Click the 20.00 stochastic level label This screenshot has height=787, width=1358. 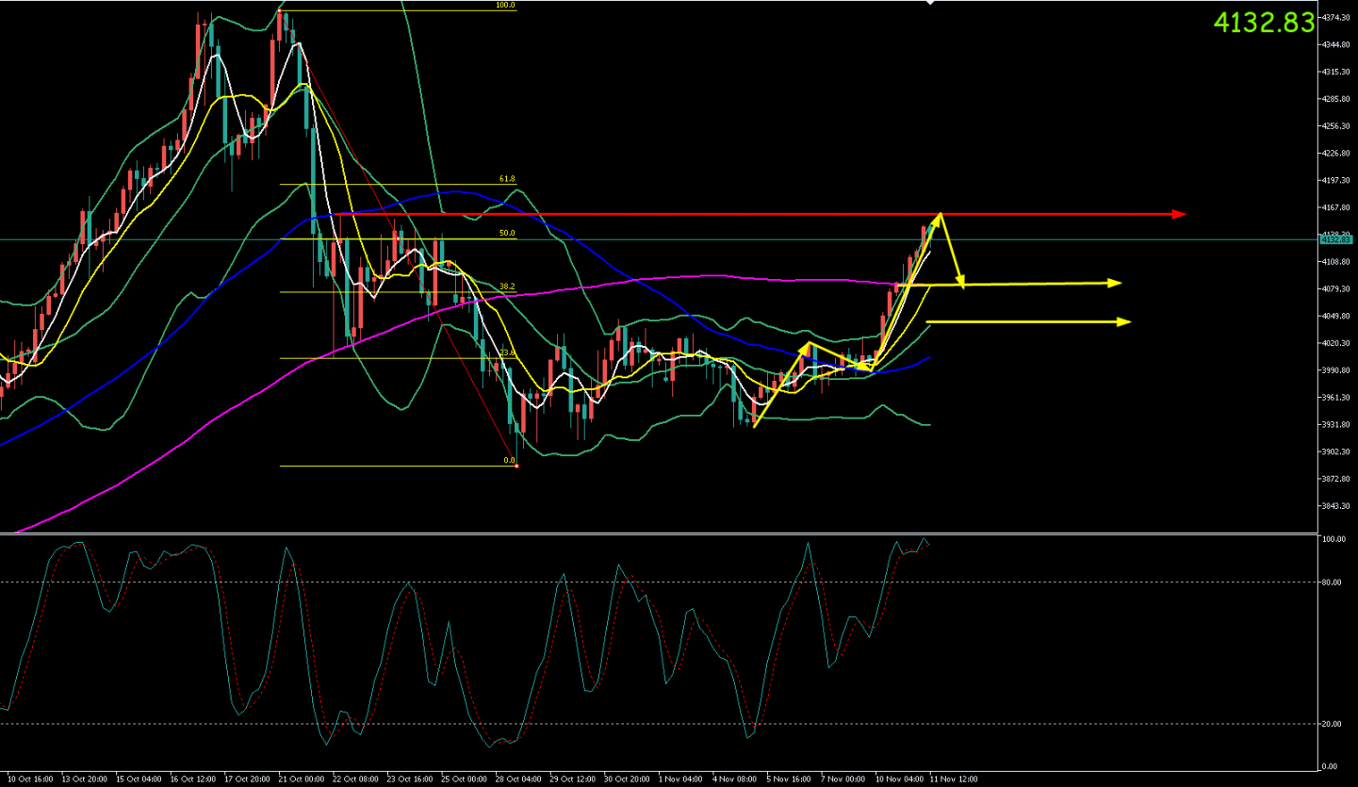pyautogui.click(x=1332, y=724)
